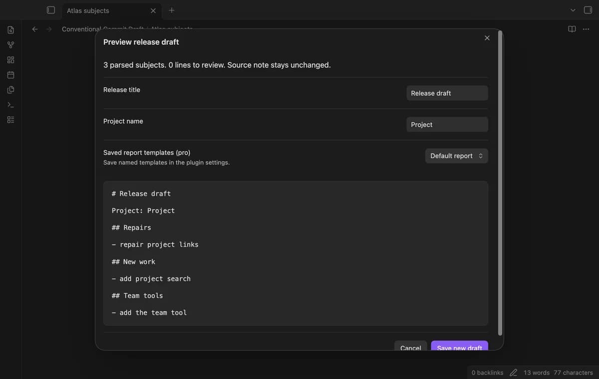Open a new tab with plus icon
The width and height of the screenshot is (599, 379).
point(172,10)
